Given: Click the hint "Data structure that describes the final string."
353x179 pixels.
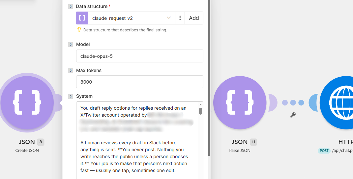Looking at the screenshot, I should pos(125,30).
